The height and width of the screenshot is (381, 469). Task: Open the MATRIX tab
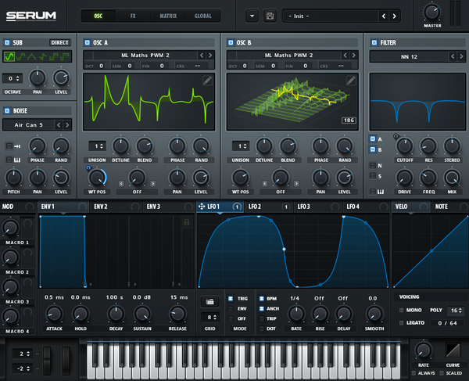pos(168,16)
